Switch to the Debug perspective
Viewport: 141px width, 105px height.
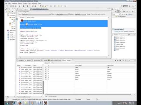(132, 6)
